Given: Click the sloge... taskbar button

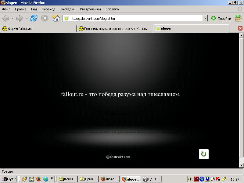Looking at the screenshot, I should pos(131,179).
